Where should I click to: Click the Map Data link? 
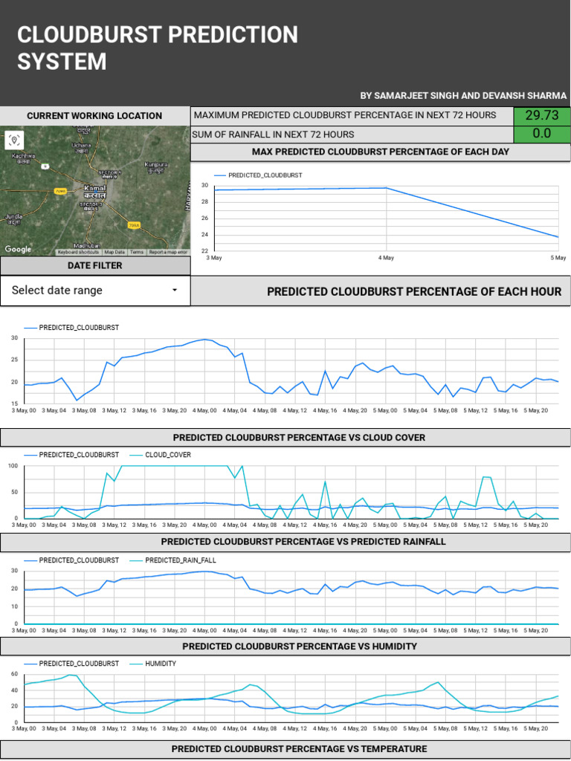tap(114, 253)
